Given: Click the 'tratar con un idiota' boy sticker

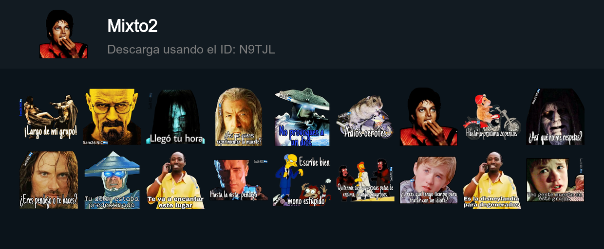Looking at the screenshot, I should 429,180.
